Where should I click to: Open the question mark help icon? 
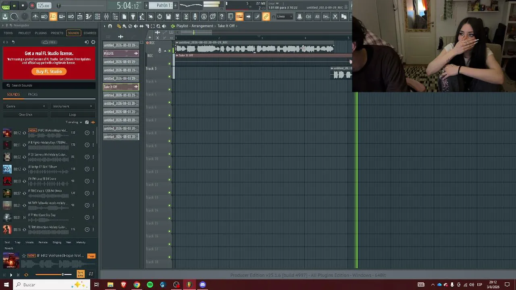point(222,17)
